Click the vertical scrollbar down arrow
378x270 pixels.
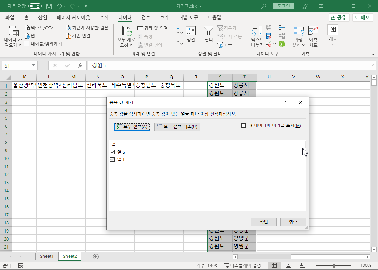click(x=374, y=250)
